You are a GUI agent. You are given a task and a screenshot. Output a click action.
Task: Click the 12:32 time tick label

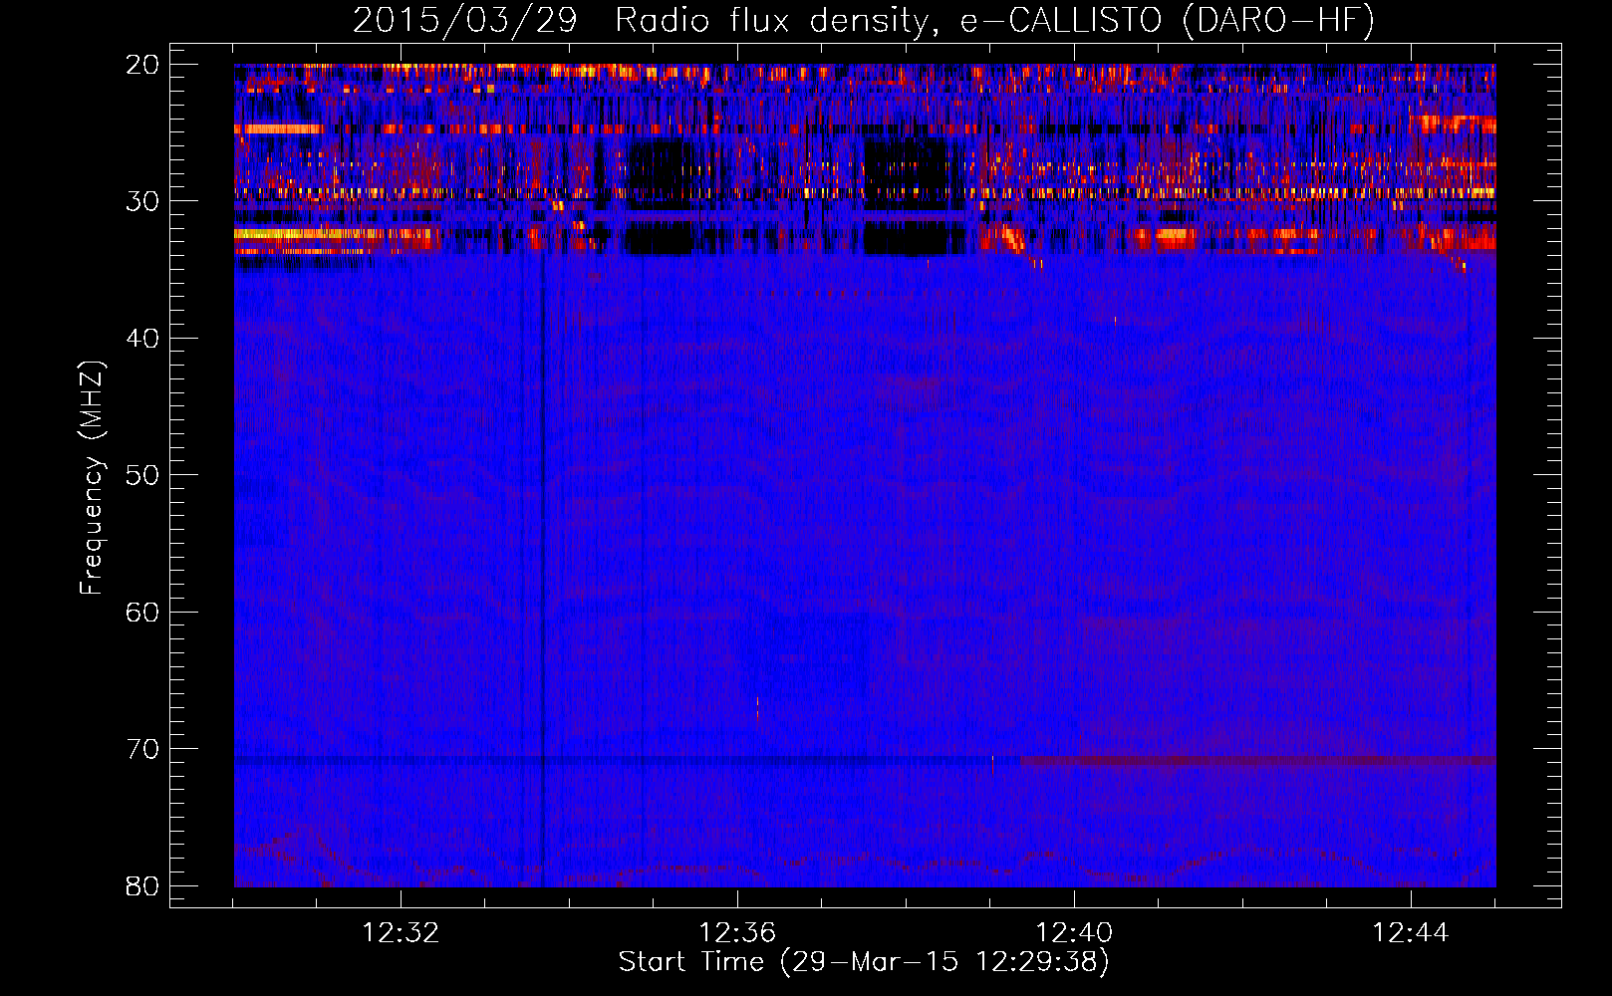tap(401, 933)
